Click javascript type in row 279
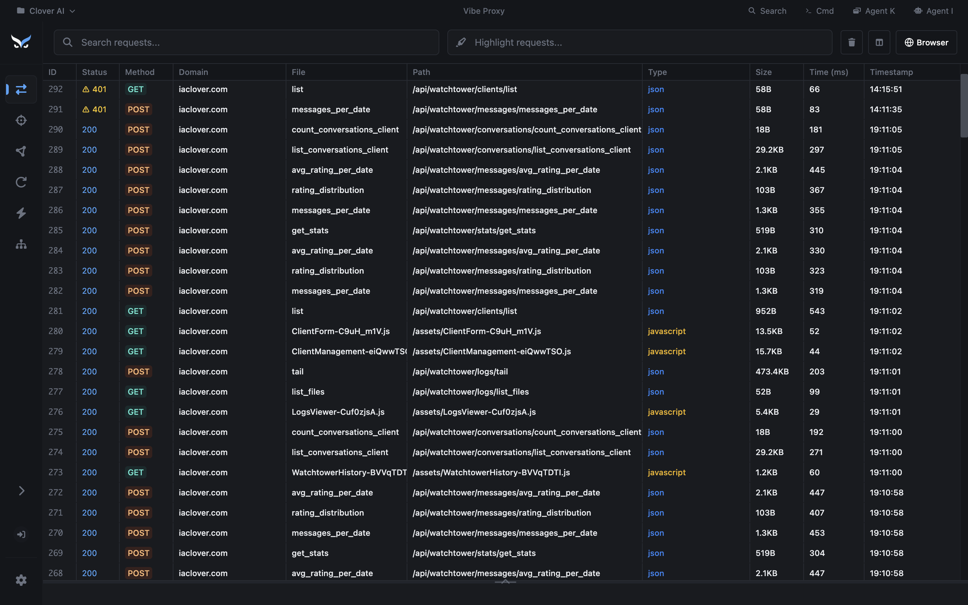This screenshot has height=605, width=968. [667, 351]
